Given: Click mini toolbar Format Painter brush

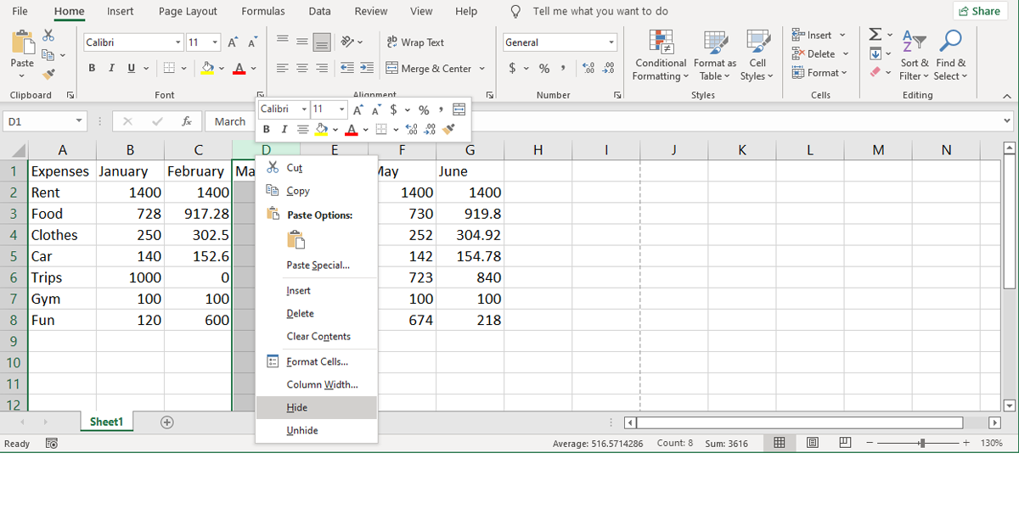Looking at the screenshot, I should pyautogui.click(x=450, y=129).
